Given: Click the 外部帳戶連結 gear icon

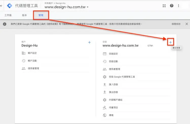Looking at the screenshot, I should point(105,100).
